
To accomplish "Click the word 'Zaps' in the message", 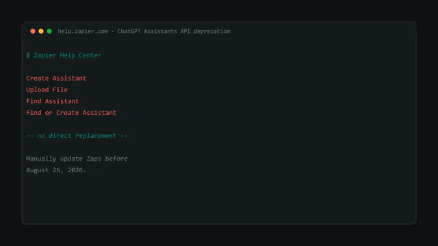I will point(94,159).
